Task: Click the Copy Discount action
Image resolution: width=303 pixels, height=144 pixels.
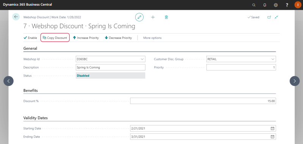Action: [55, 38]
